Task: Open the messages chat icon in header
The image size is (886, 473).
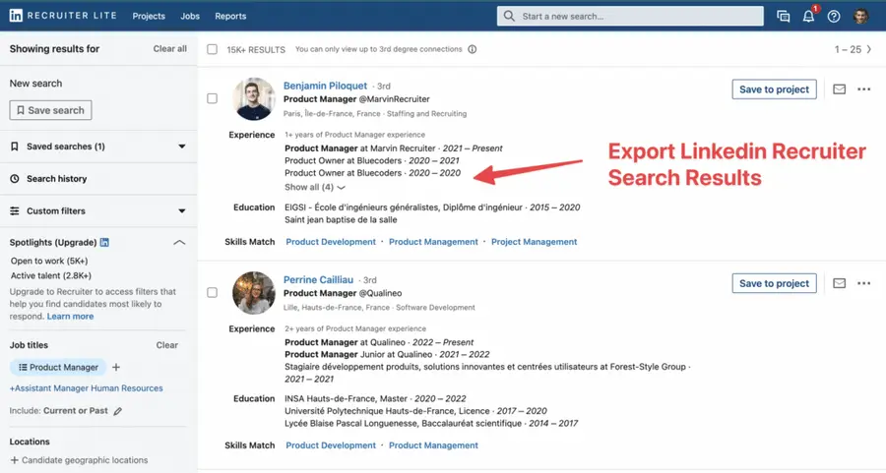Action: [x=784, y=17]
